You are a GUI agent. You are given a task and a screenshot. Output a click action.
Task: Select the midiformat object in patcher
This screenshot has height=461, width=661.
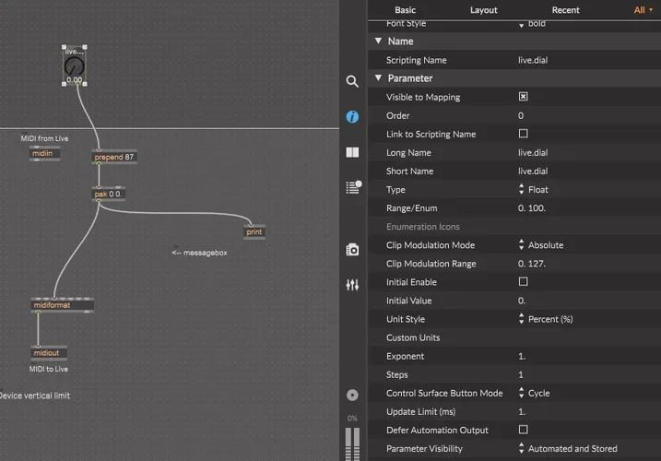63,305
